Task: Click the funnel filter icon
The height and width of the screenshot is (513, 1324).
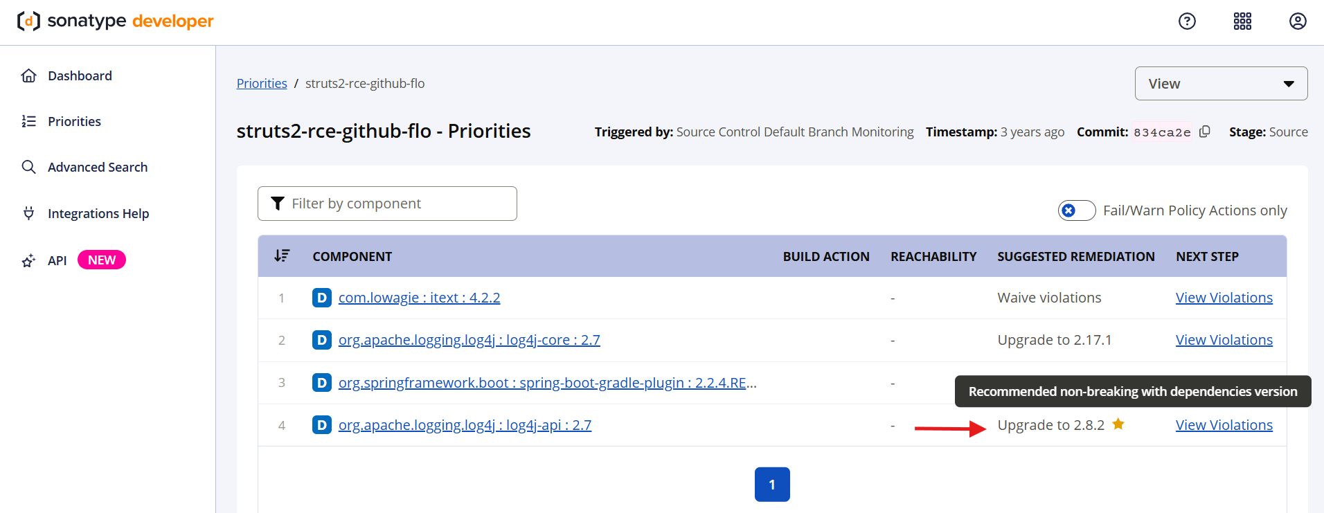Action: 278,204
